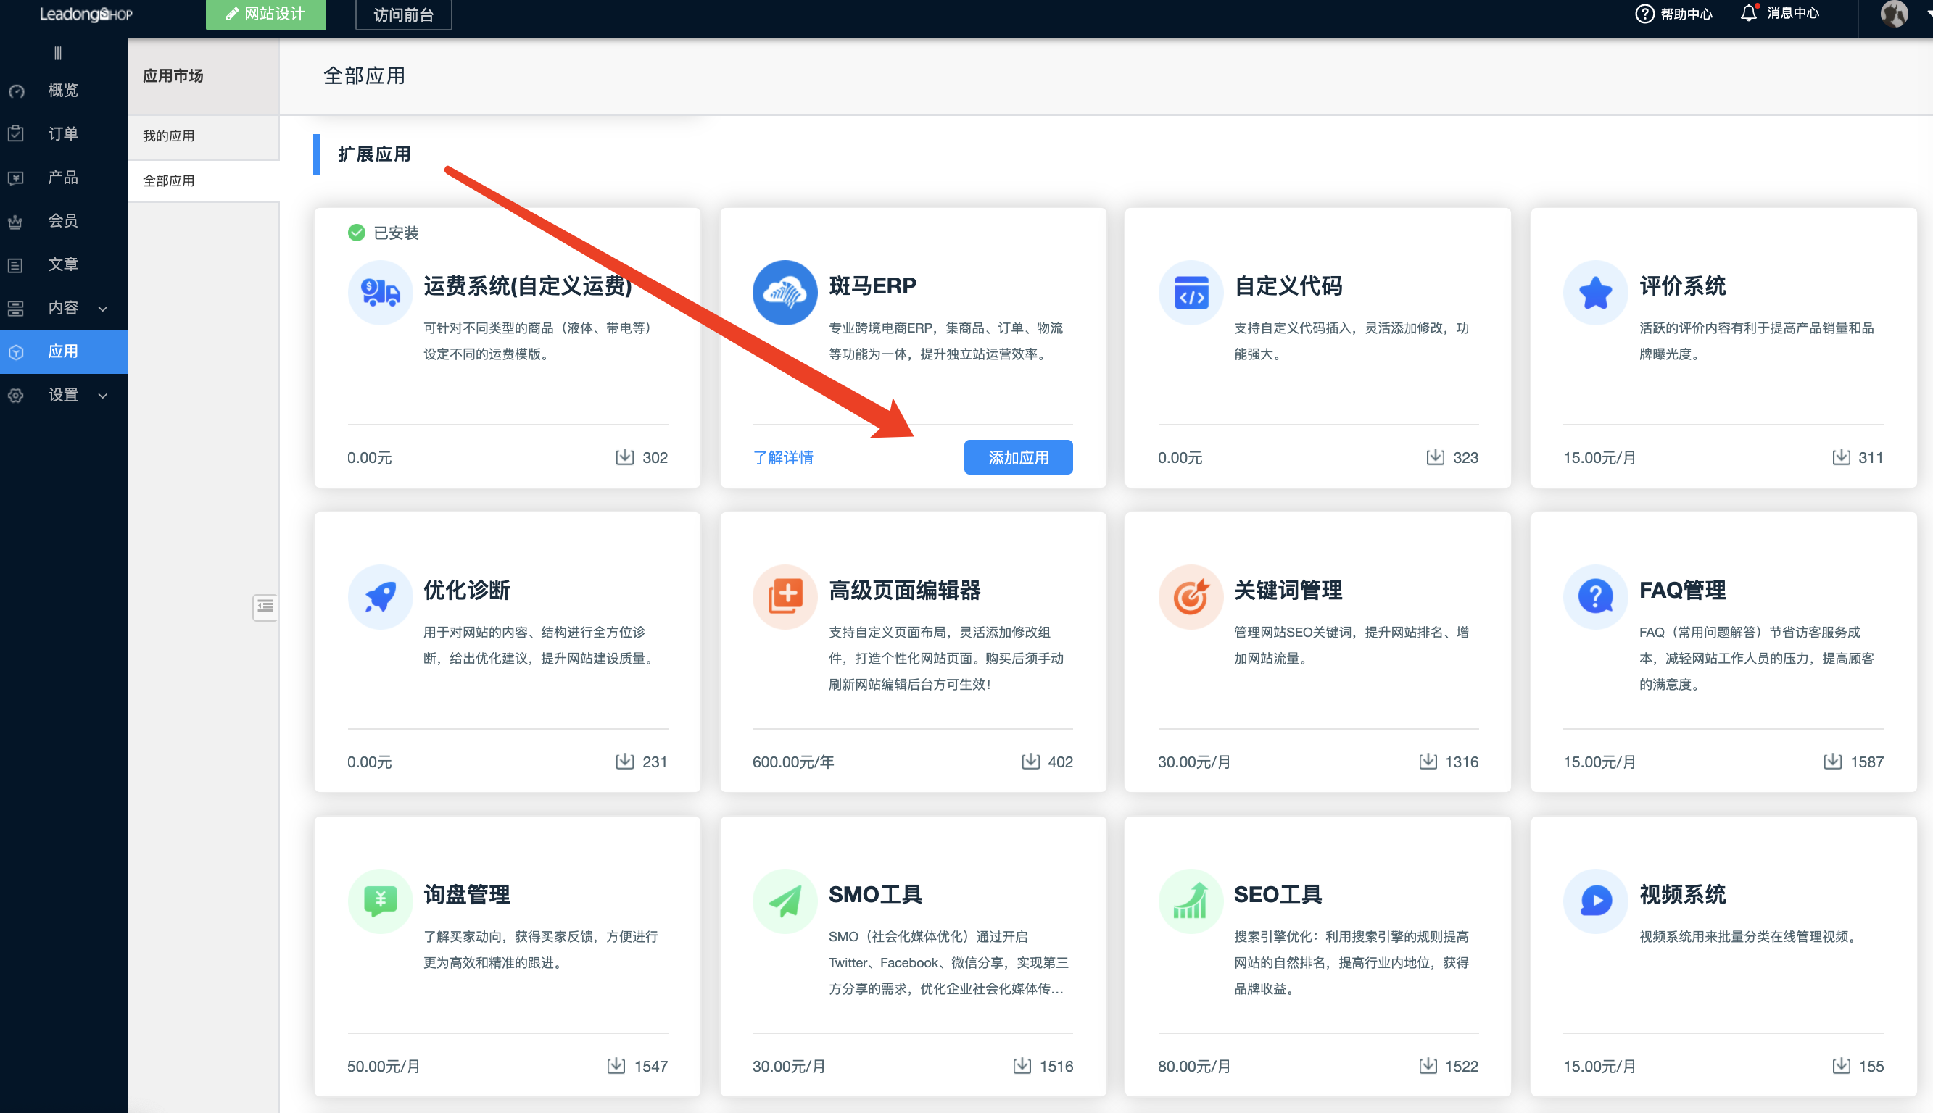Viewport: 1933px width, 1113px height.
Task: Click the SEO工具 app icon
Action: coord(1190,901)
